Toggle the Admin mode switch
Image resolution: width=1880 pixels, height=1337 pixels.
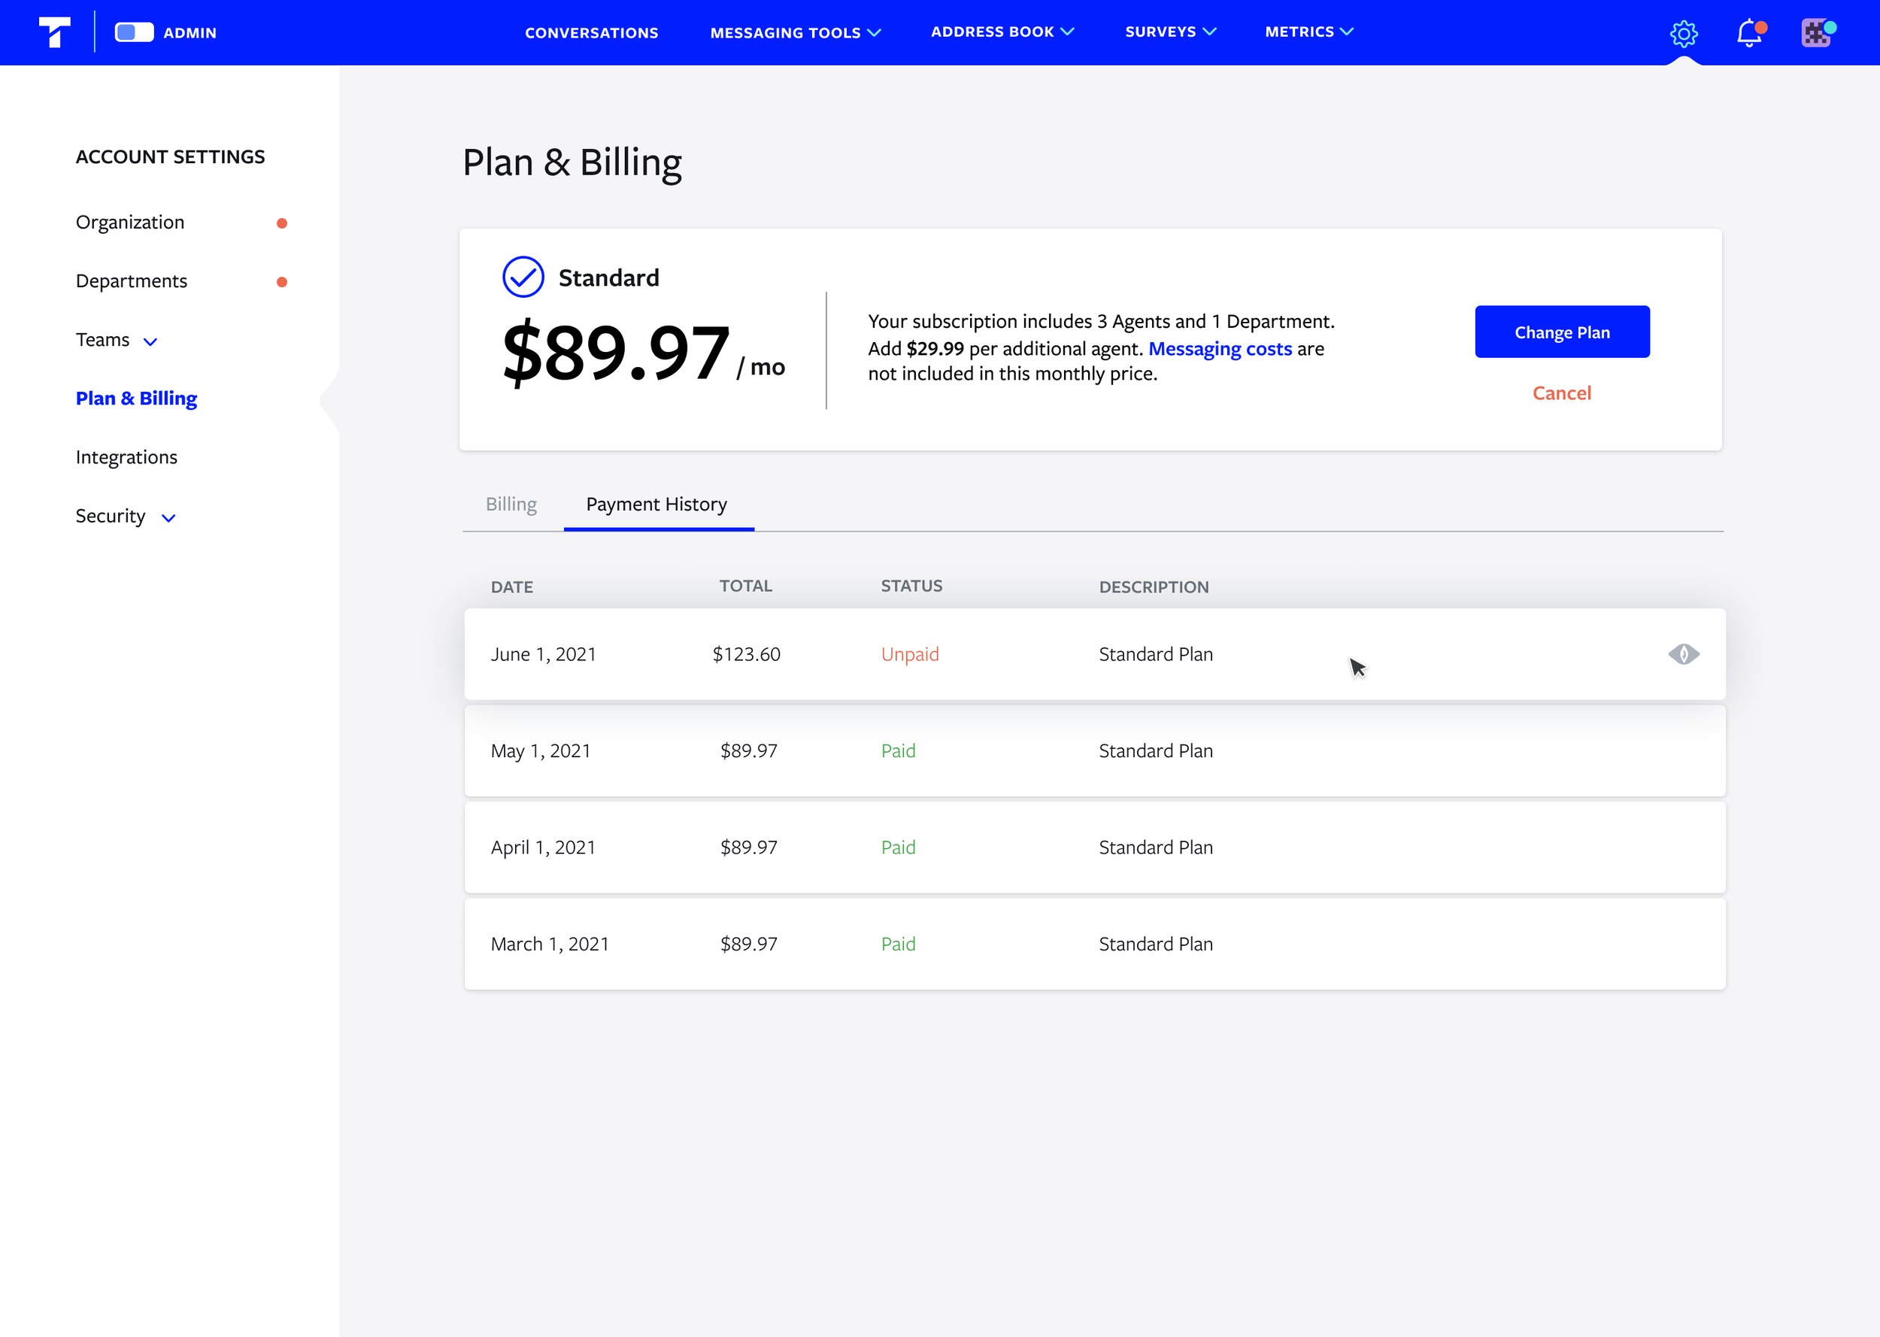pos(134,32)
